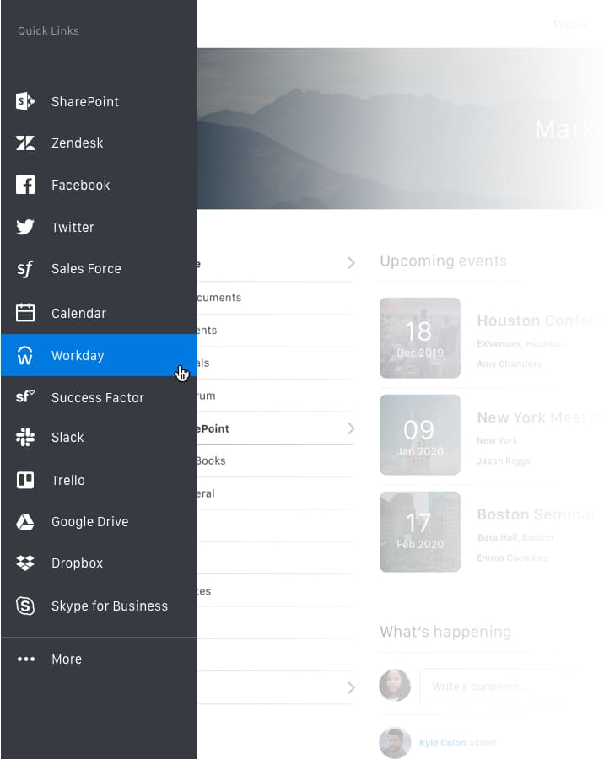604x759 pixels.
Task: Click the Workday logo icon
Action: click(x=25, y=355)
